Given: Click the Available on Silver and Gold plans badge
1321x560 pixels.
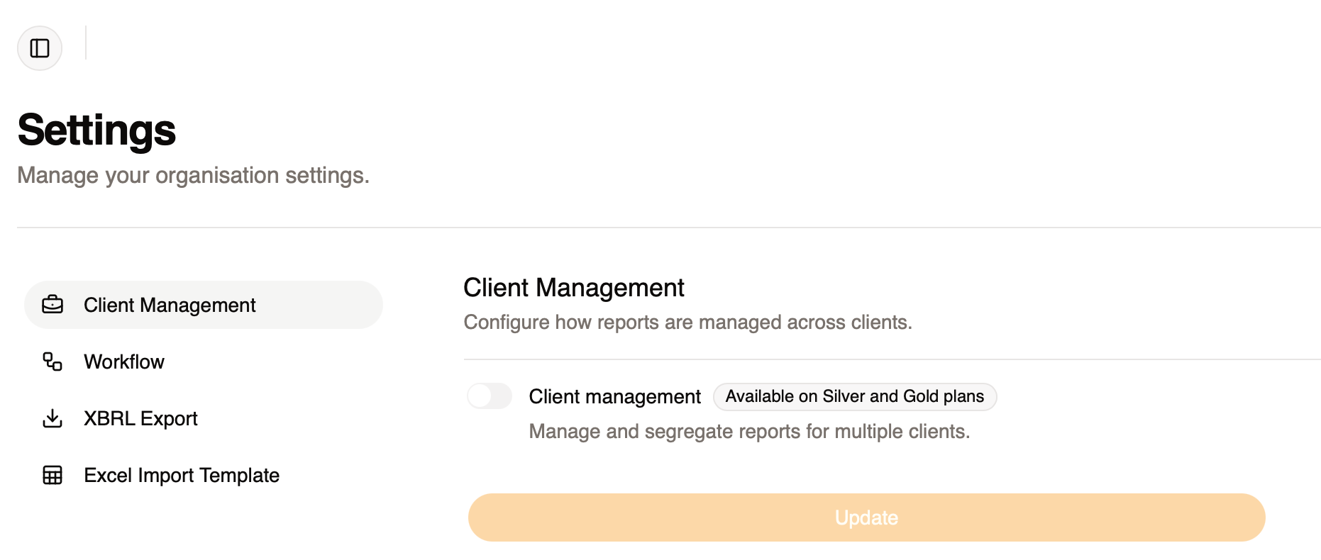Looking at the screenshot, I should click(x=854, y=396).
